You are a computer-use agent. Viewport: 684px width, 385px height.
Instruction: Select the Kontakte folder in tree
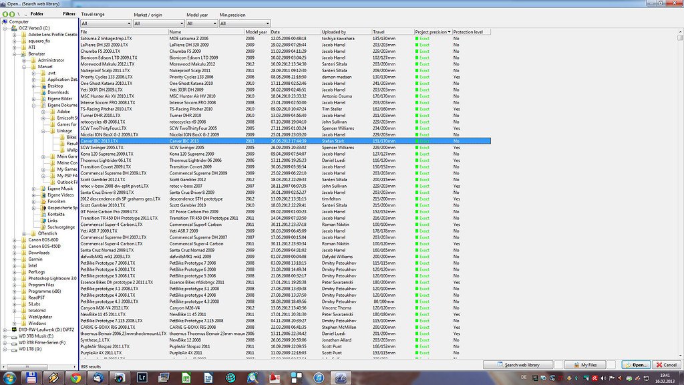coord(56,215)
